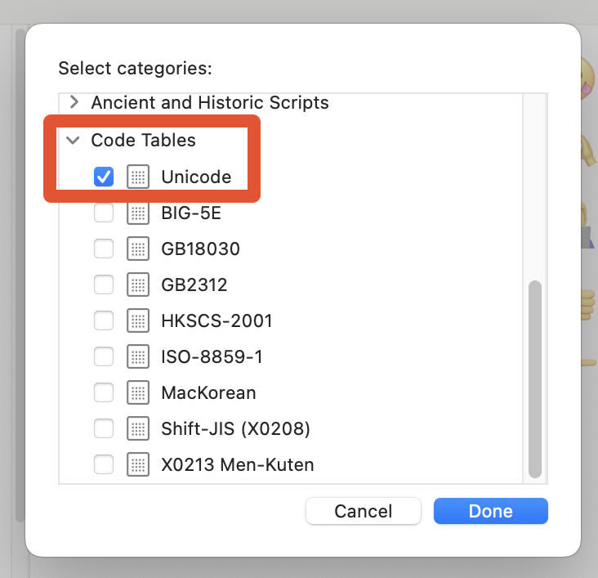This screenshot has height=578, width=598.
Task: Click the ISO-8859-1 grid icon
Action: click(138, 356)
